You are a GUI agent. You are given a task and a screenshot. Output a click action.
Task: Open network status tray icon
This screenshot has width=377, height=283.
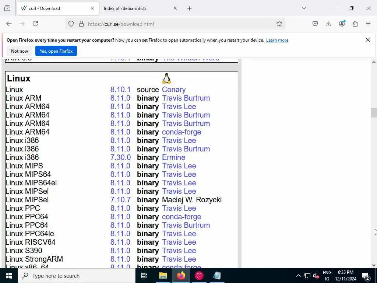[x=307, y=276]
